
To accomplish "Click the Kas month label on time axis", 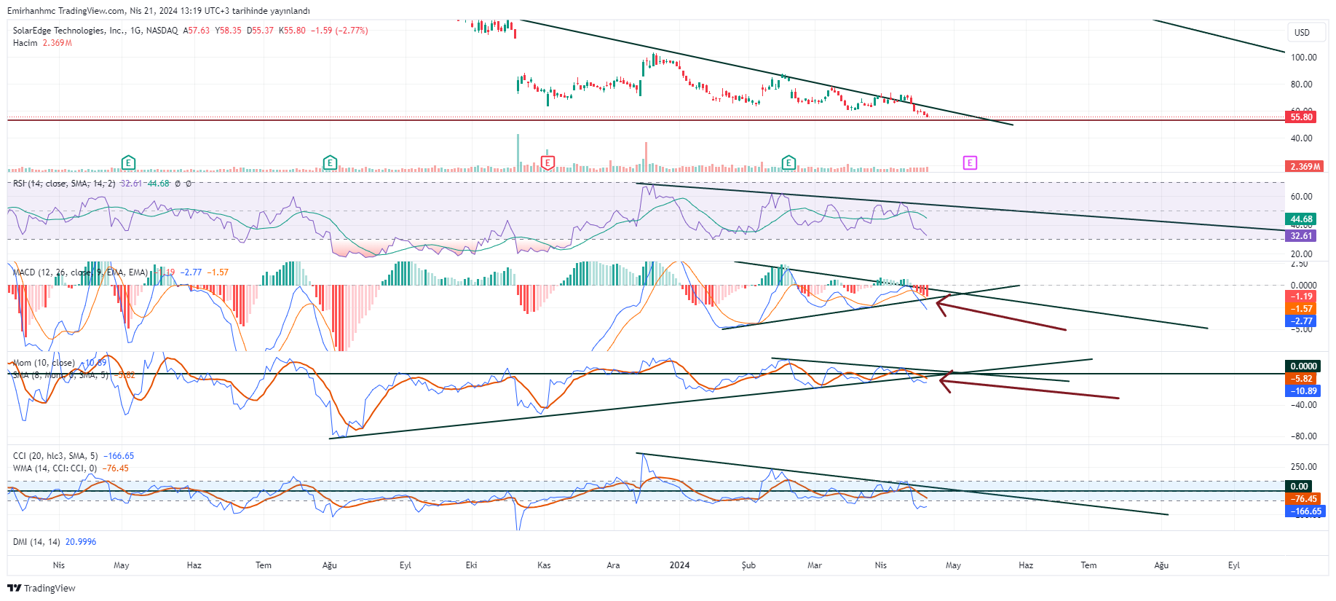I will click(x=544, y=565).
